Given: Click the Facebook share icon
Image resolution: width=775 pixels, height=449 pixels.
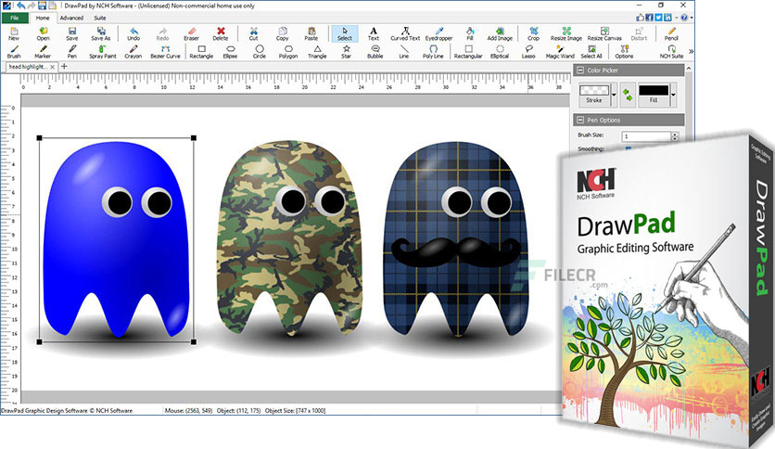Looking at the screenshot, I should (x=650, y=18).
